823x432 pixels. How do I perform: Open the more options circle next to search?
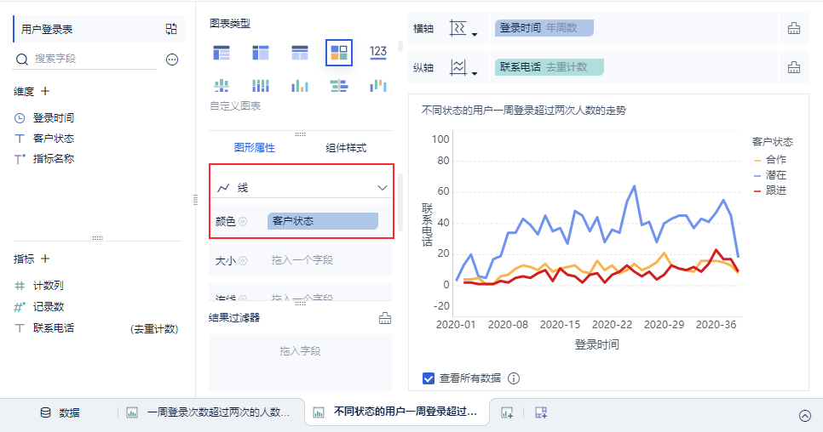point(172,60)
